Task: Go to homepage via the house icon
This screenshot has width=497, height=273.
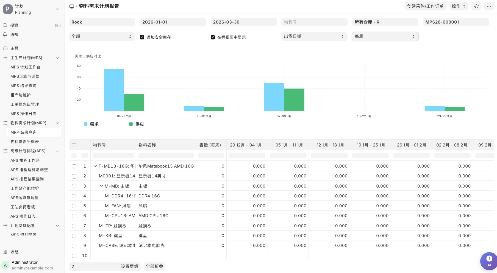Action: 6,48
